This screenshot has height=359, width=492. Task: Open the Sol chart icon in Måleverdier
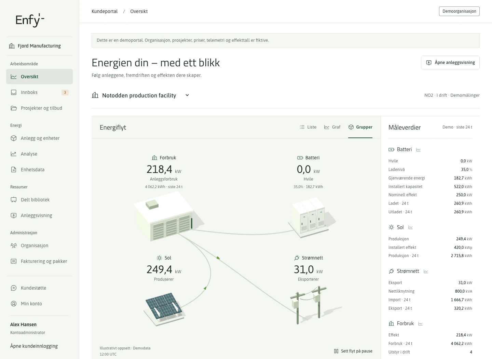[411, 227]
